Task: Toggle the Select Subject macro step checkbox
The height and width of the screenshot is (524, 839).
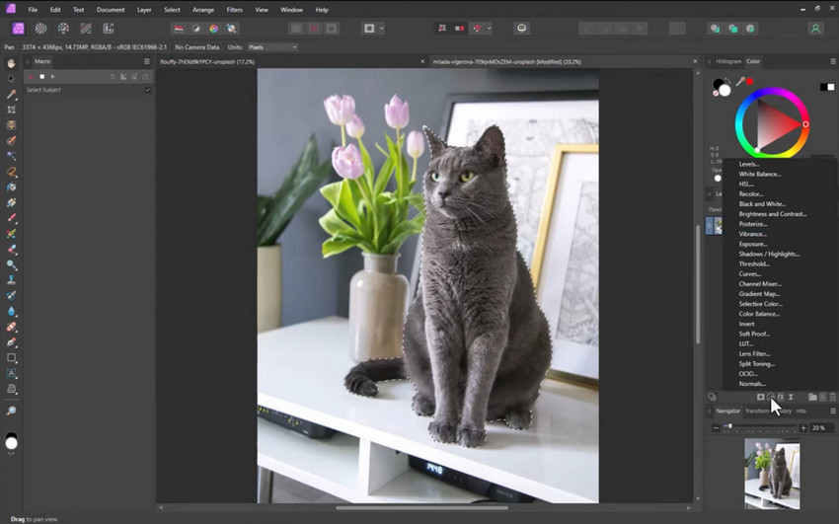Action: click(x=148, y=90)
